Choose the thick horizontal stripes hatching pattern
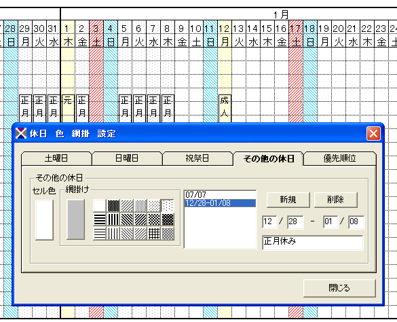This screenshot has height=322, width=397. pos(100,219)
